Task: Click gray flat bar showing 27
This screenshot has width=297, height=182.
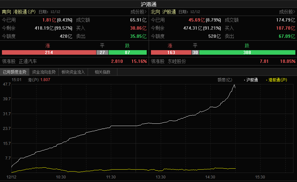Action: click(102, 52)
